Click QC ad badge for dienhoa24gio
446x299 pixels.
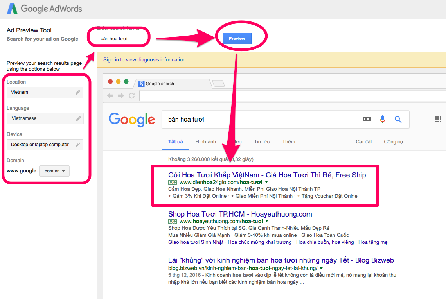(173, 183)
